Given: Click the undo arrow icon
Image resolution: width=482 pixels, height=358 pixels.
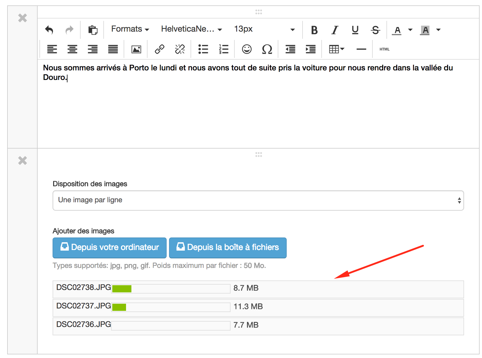Looking at the screenshot, I should point(49,30).
